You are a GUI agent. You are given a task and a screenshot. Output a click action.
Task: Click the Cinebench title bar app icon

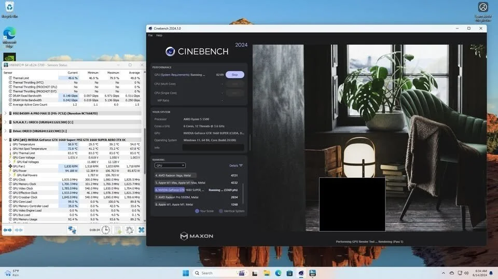tap(150, 28)
